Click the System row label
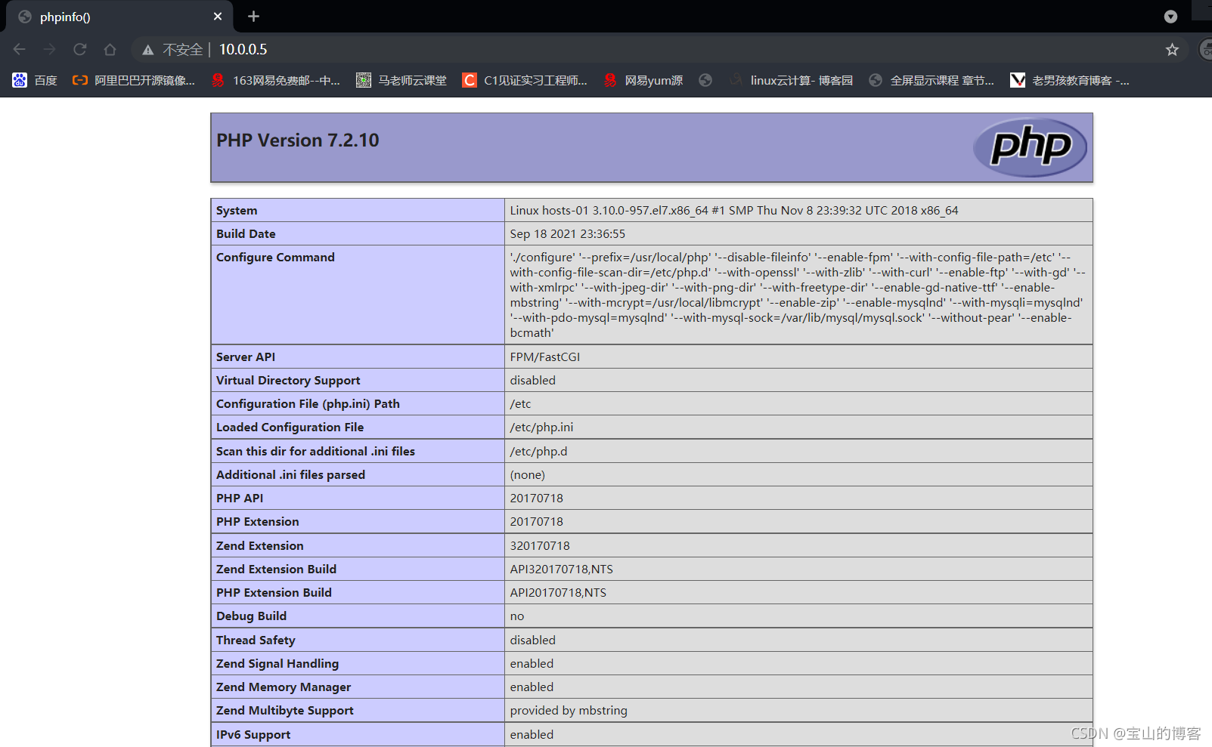 [237, 211]
